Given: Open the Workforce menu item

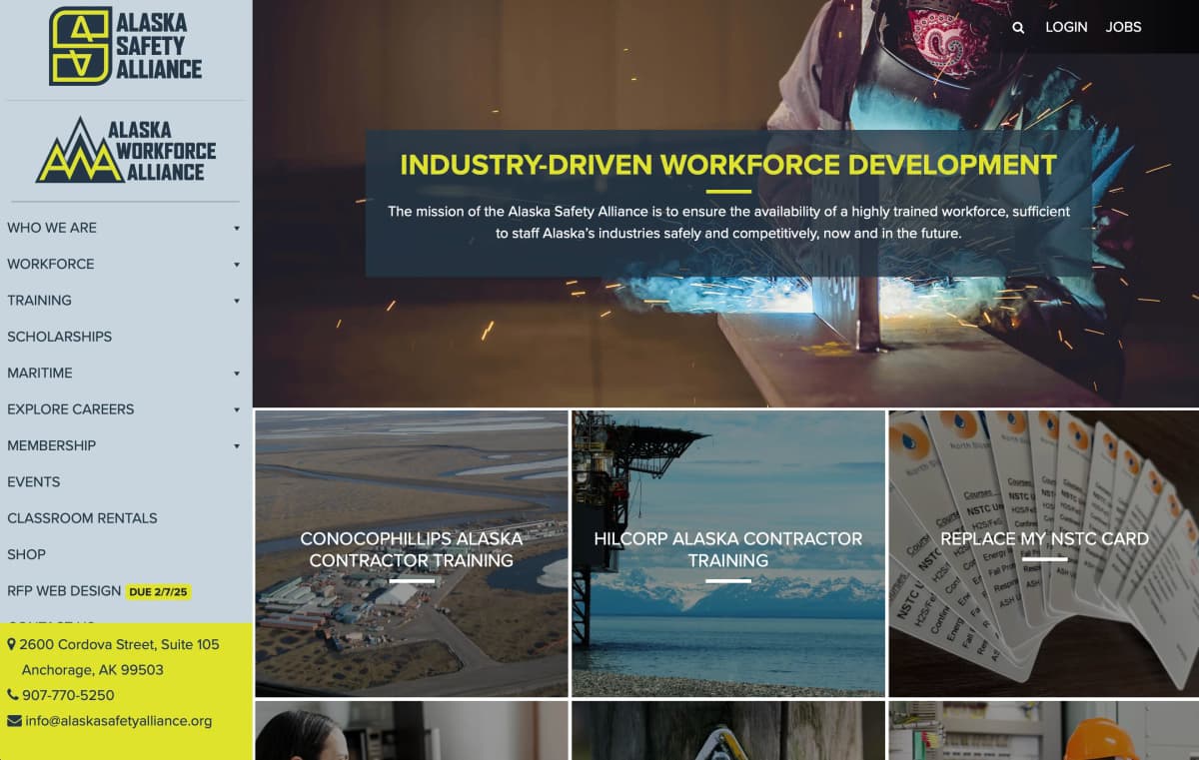Looking at the screenshot, I should pos(51,264).
